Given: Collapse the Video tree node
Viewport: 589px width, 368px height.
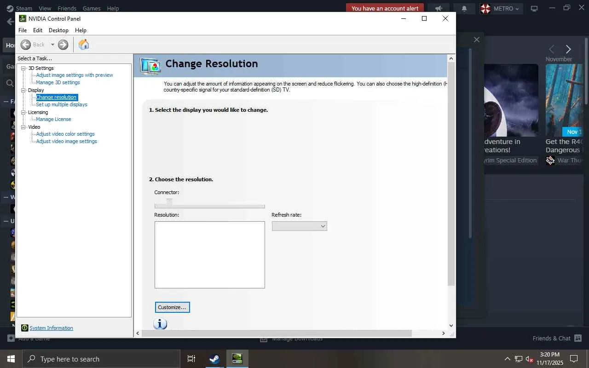Looking at the screenshot, I should 24,127.
